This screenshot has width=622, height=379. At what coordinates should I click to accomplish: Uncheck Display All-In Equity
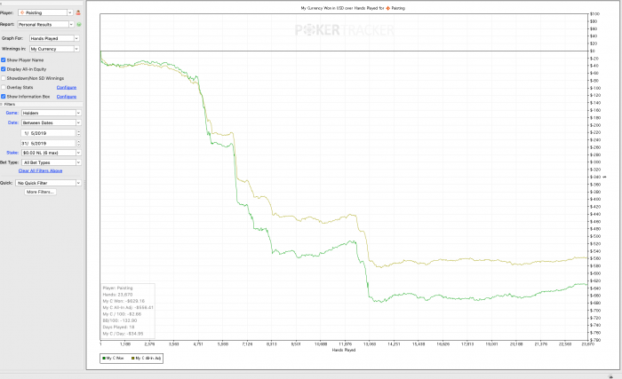click(4, 68)
